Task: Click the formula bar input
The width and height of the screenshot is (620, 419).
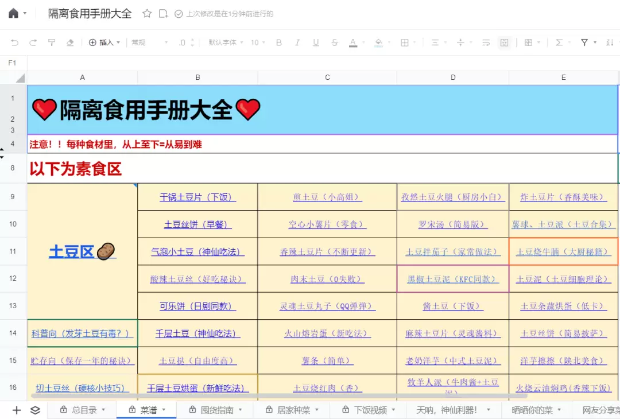Action: (323, 63)
